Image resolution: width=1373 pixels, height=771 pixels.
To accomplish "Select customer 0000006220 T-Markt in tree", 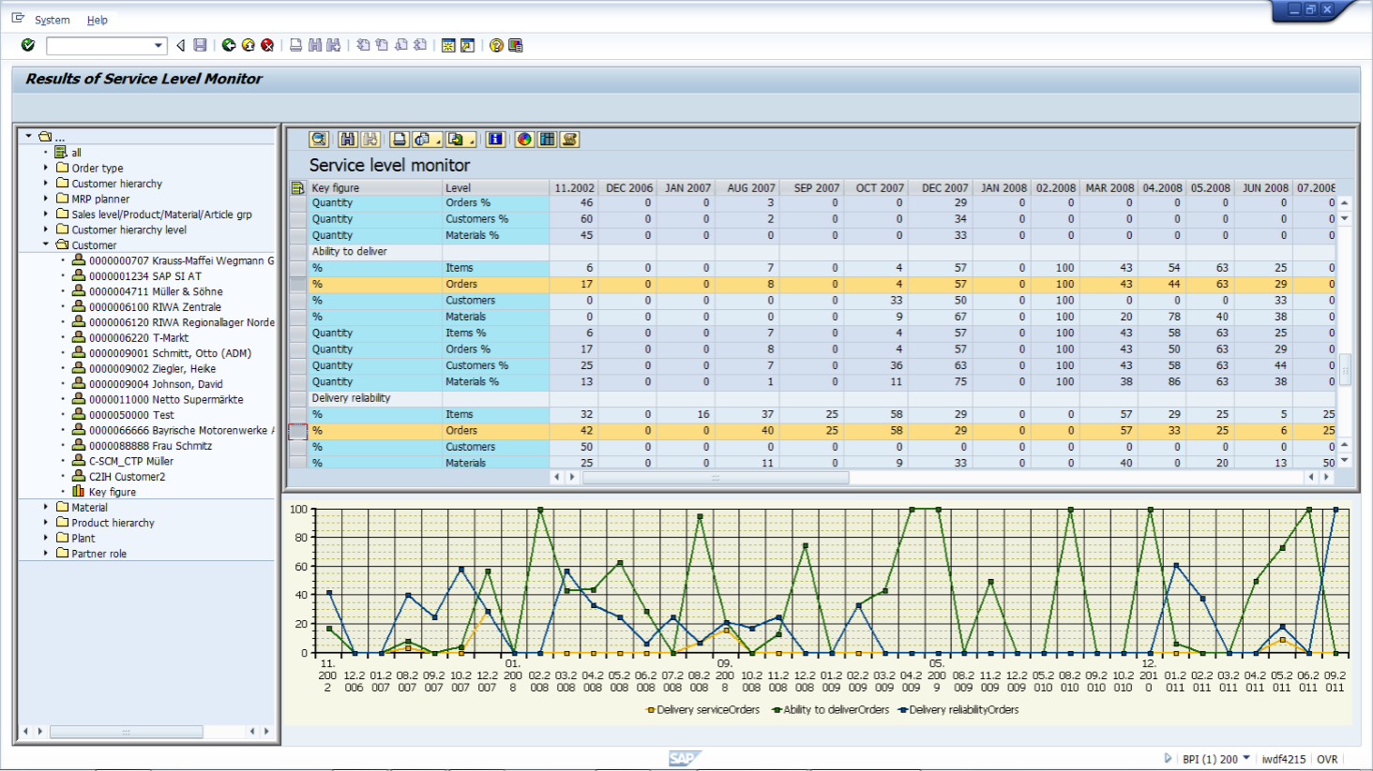I will (138, 338).
